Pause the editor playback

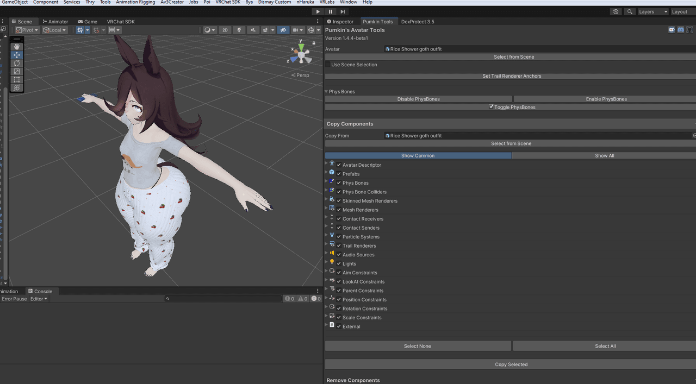click(x=331, y=11)
